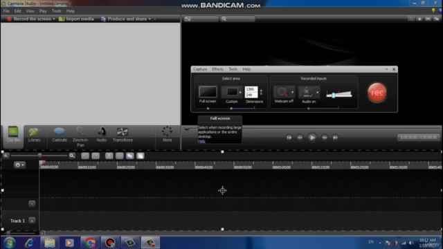
Task: Open preview zoom level dropdown
Action: click(x=238, y=19)
